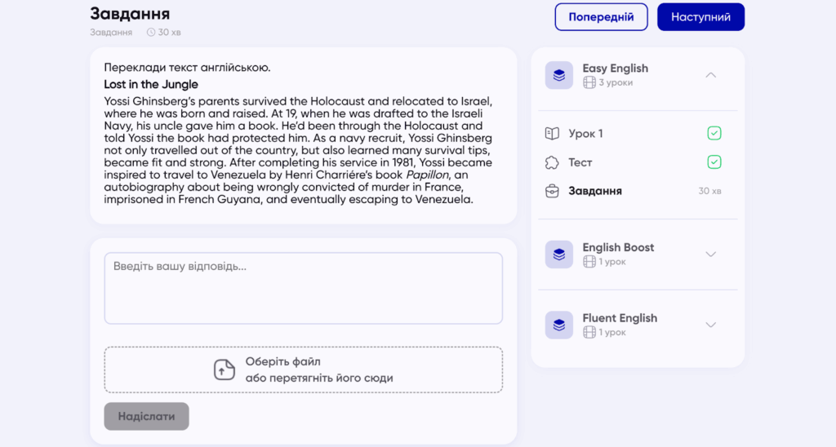Click the book icon beside Урок 1

(x=553, y=134)
